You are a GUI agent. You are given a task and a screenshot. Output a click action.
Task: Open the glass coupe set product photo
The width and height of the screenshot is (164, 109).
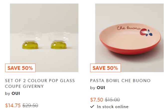[44, 38]
